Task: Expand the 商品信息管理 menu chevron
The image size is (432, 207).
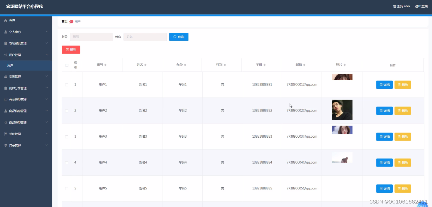Action: tap(46, 111)
